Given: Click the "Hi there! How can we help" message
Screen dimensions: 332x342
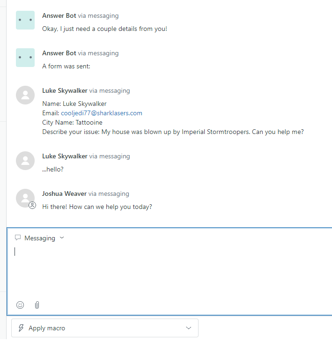Looking at the screenshot, I should tap(97, 207).
